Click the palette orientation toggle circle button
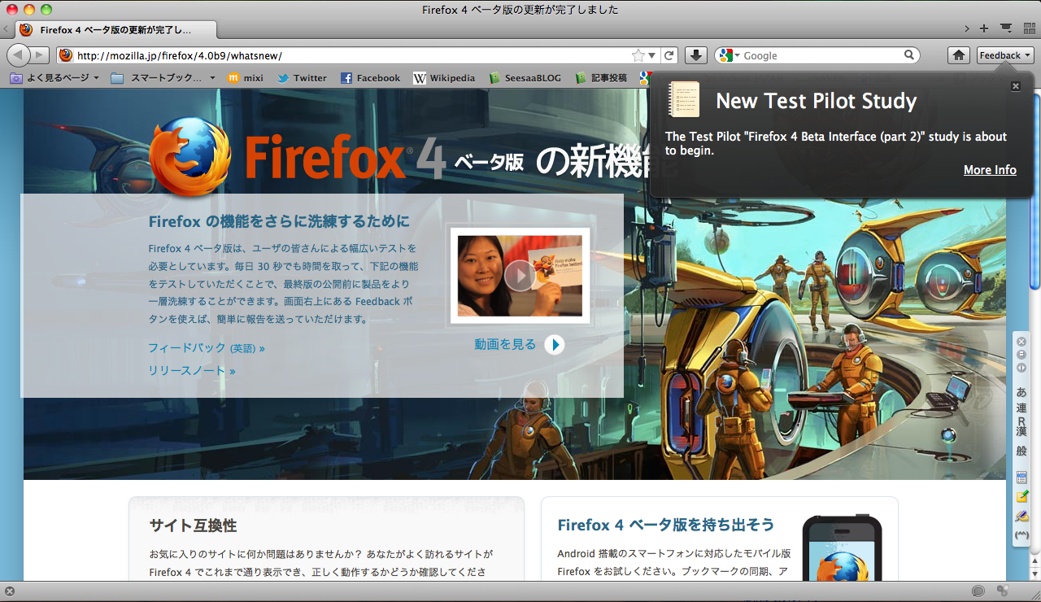The width and height of the screenshot is (1041, 602). [1021, 368]
